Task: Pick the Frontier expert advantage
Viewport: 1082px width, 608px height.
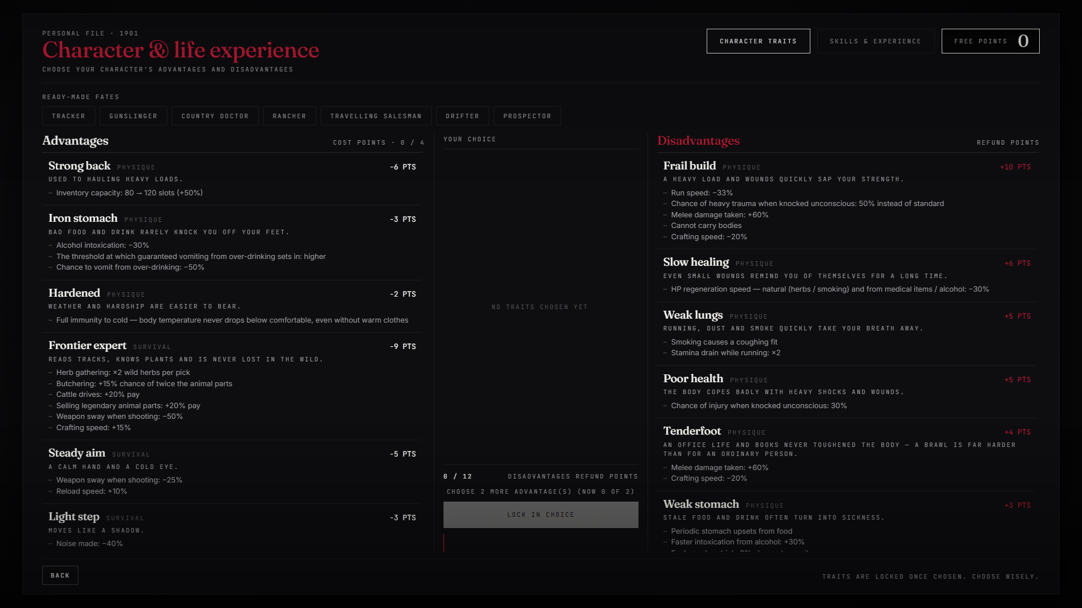Action: point(231,386)
